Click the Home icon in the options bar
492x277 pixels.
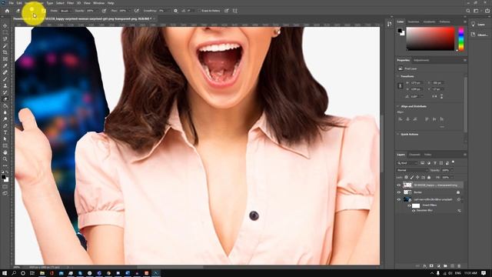pyautogui.click(x=7, y=11)
